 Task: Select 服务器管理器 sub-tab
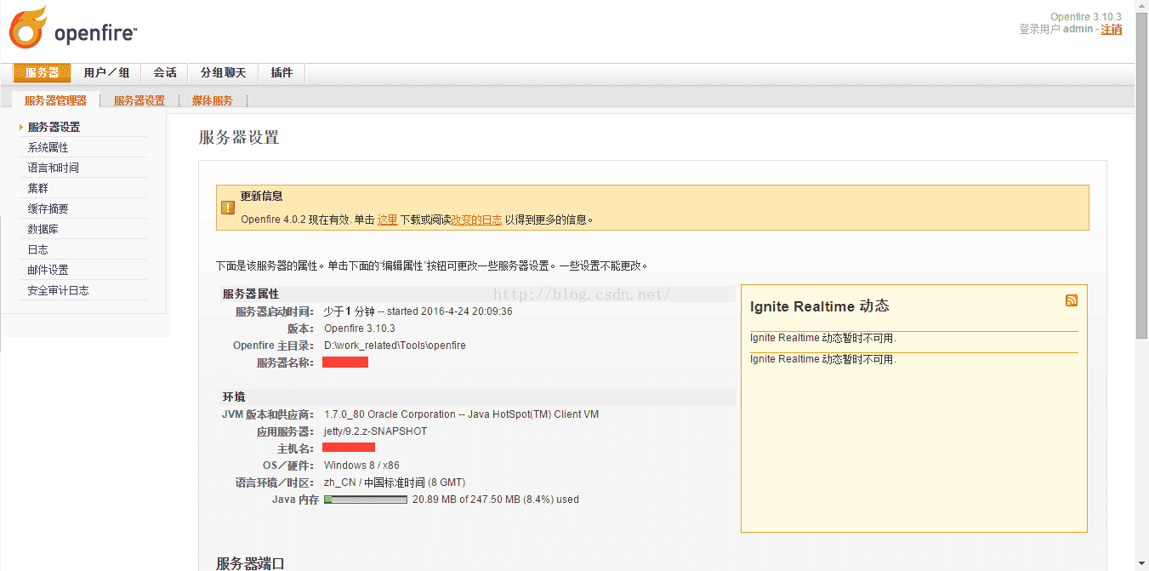point(55,100)
